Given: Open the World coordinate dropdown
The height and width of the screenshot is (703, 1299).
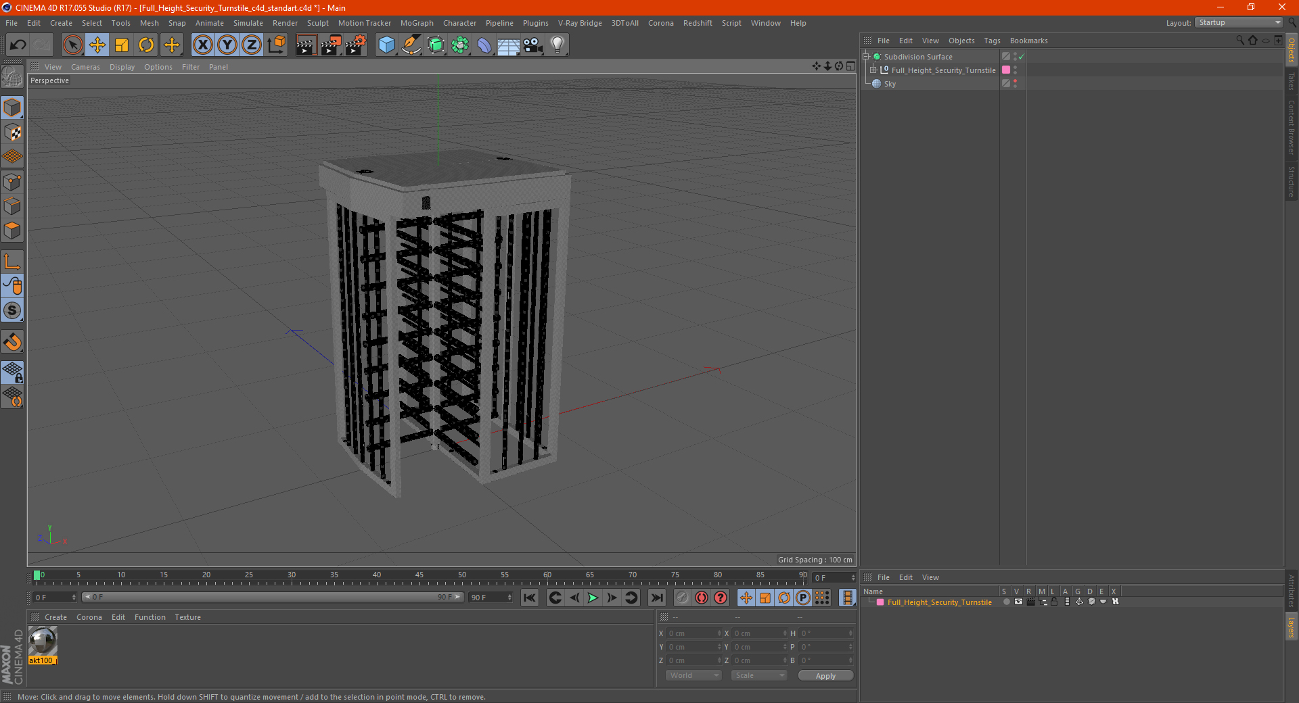Looking at the screenshot, I should [x=693, y=675].
